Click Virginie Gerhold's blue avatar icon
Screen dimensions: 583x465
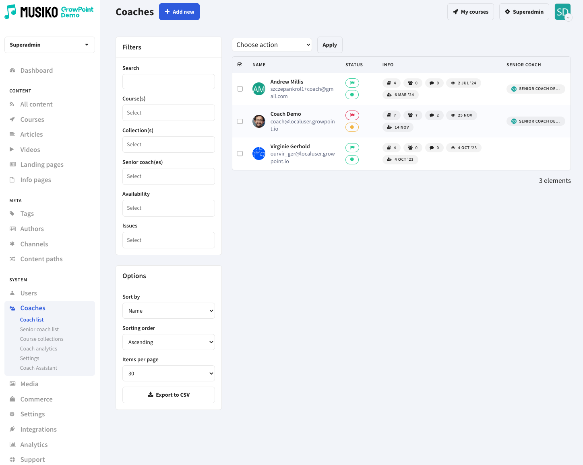click(x=258, y=154)
